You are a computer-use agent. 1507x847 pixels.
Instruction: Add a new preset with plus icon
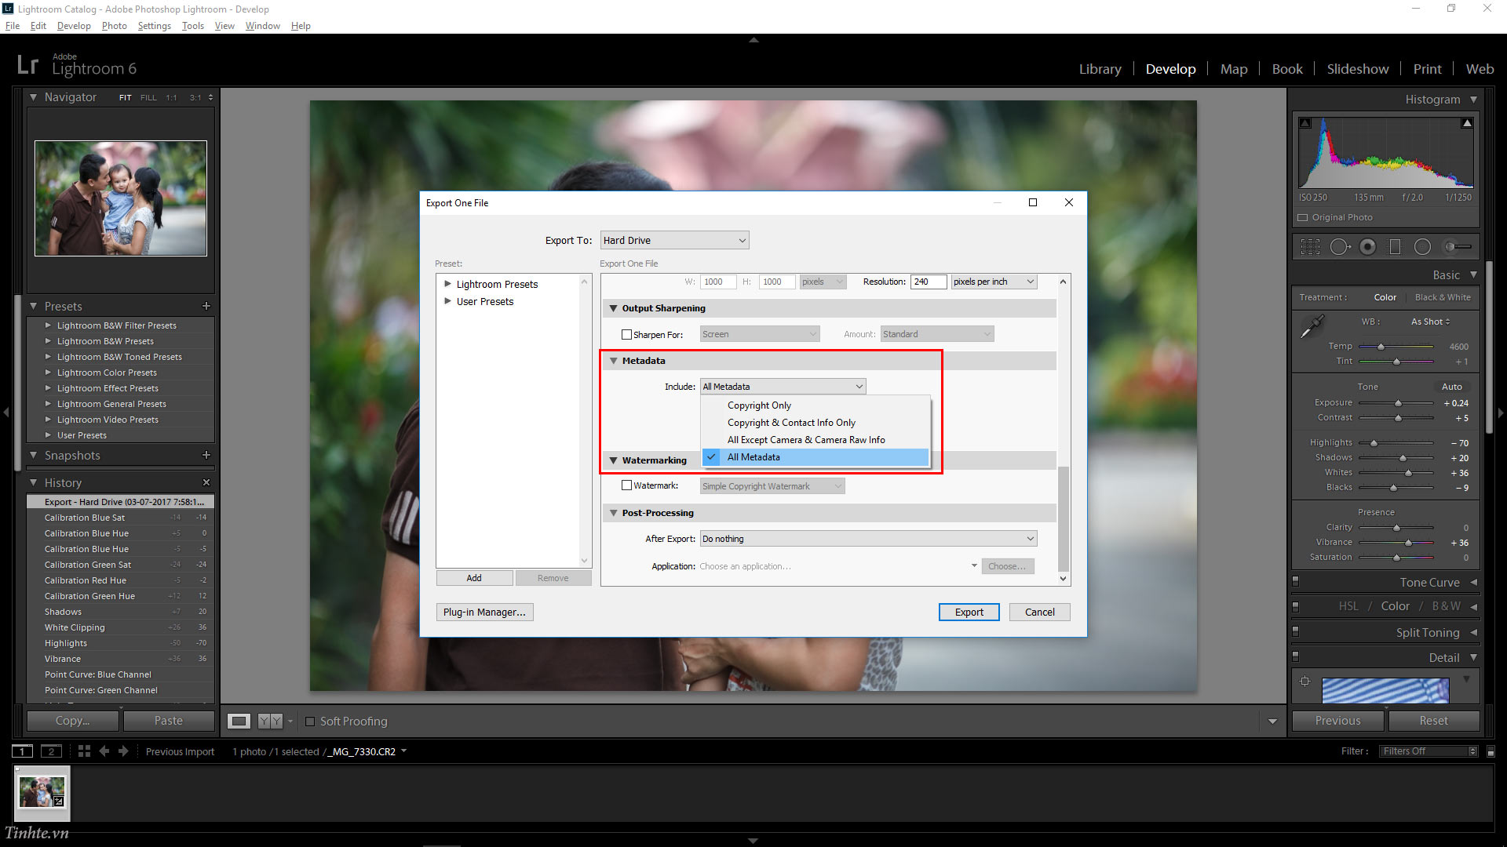coord(206,306)
